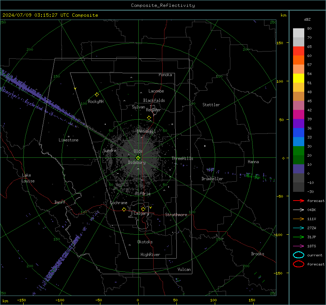Click the asterisk marker above Limestone
Image resolution: width=326 pixels, height=305 pixels.
click(x=68, y=137)
